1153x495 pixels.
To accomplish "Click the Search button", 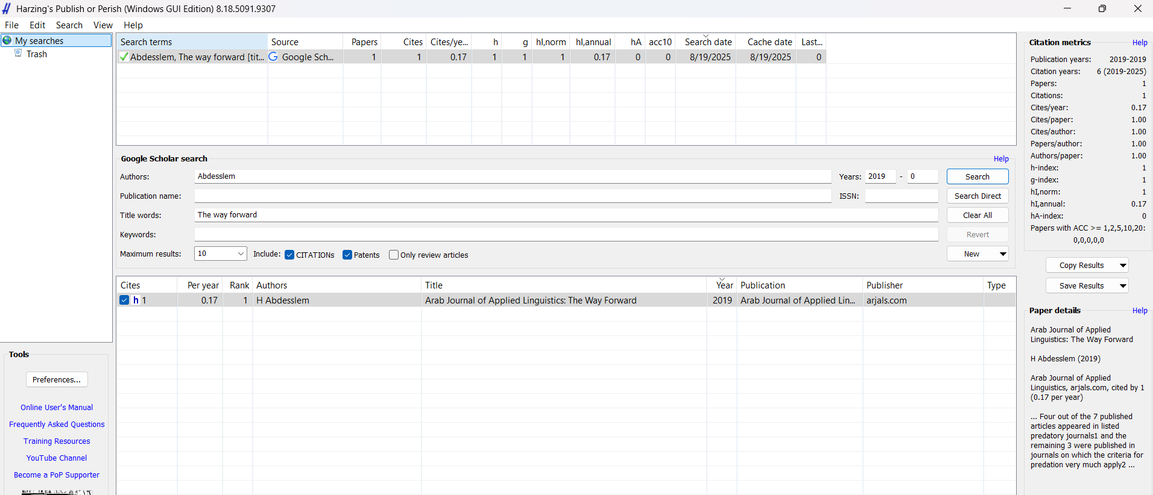I will pyautogui.click(x=978, y=176).
